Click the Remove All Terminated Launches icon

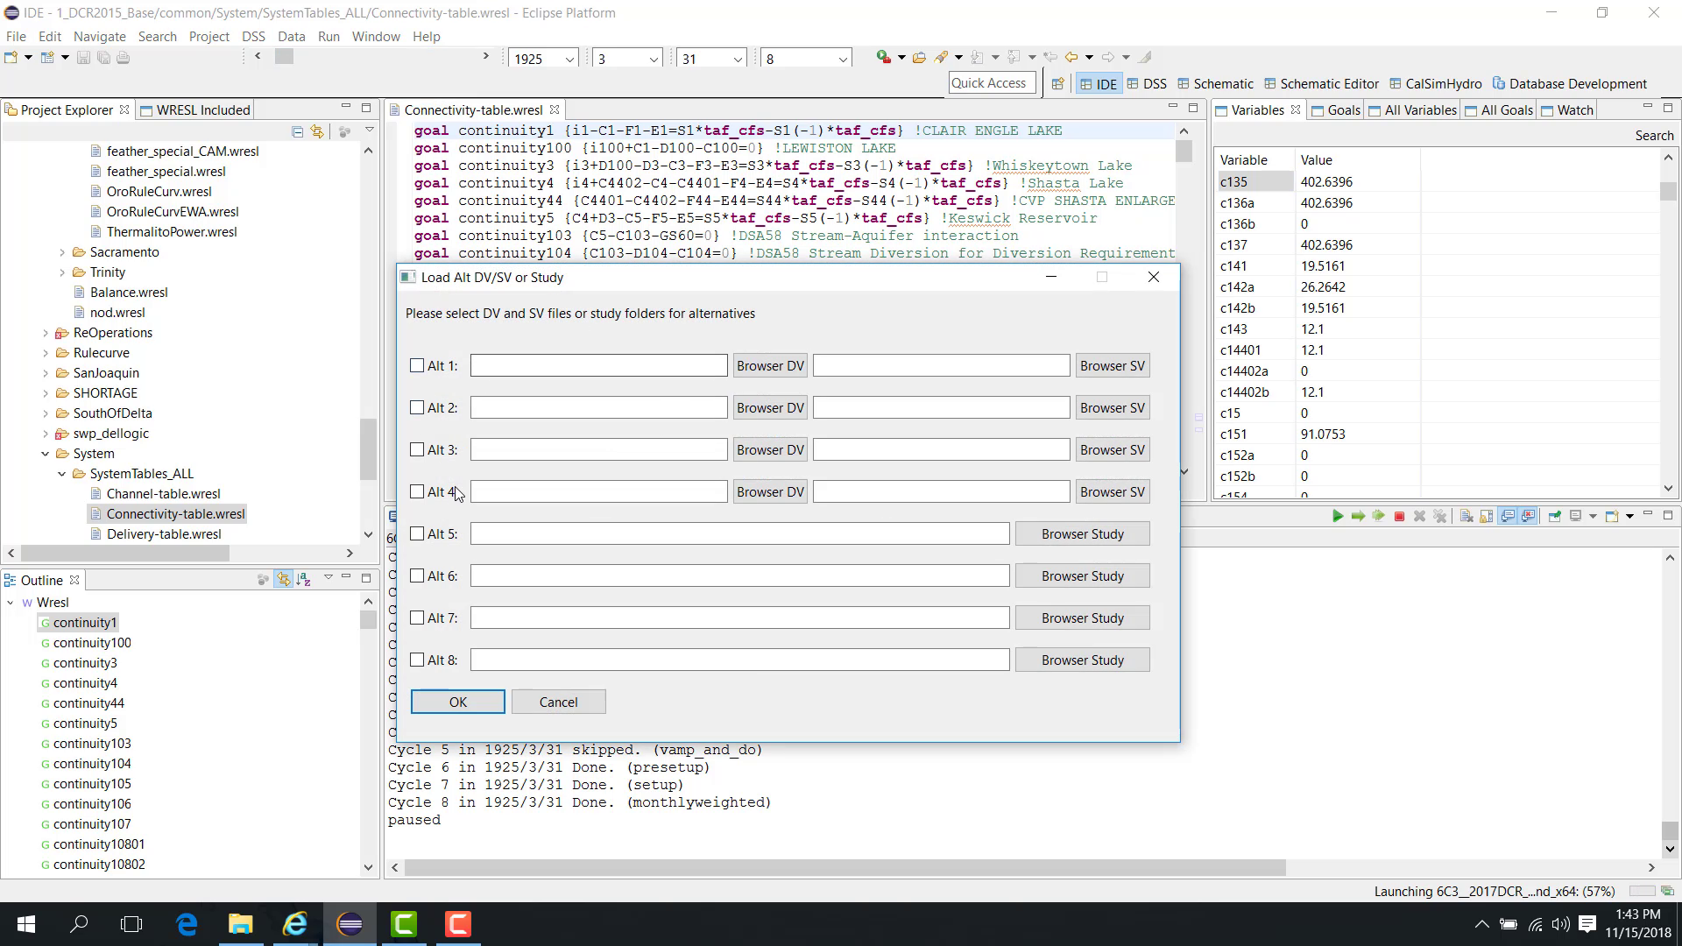(1439, 516)
